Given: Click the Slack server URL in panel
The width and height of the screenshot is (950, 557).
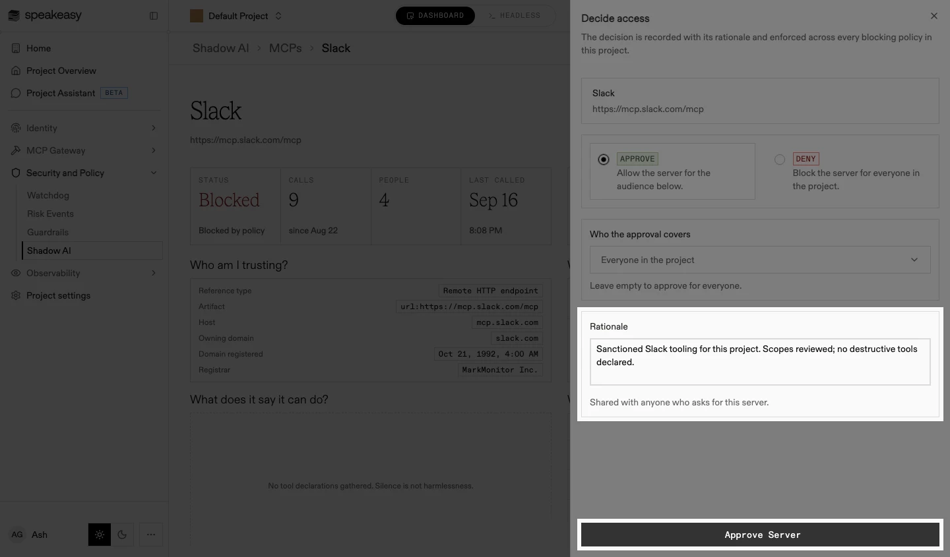Looking at the screenshot, I should (648, 109).
